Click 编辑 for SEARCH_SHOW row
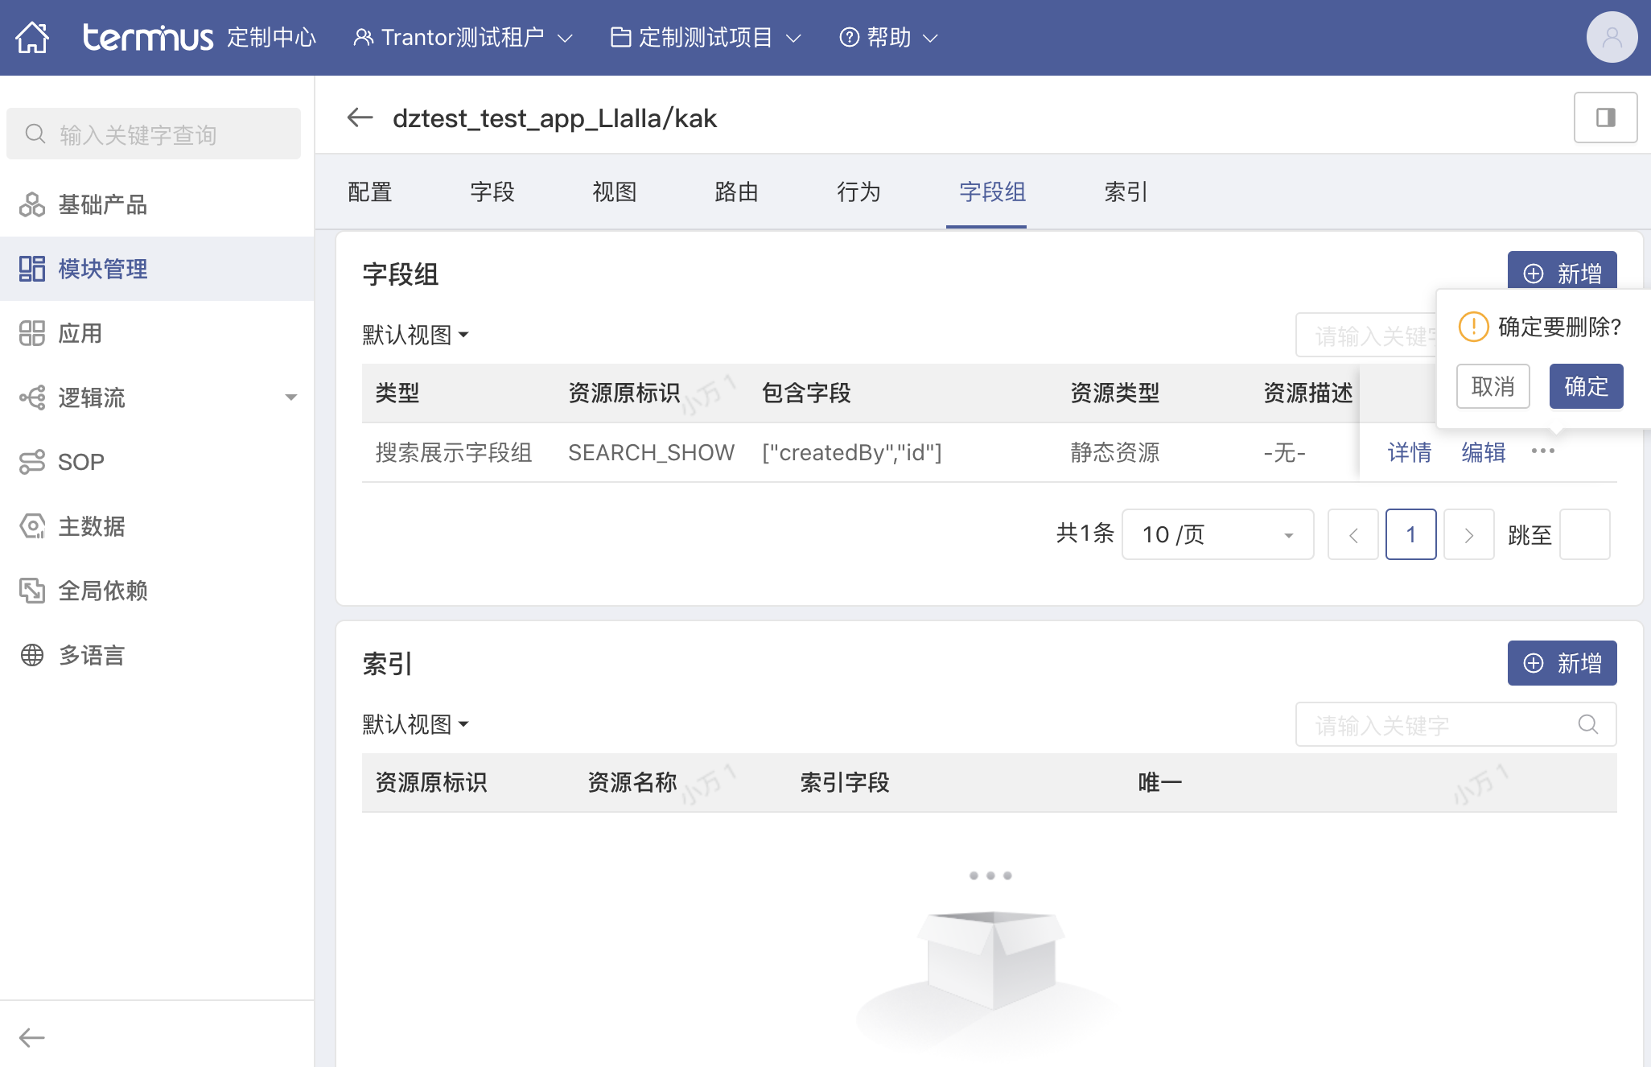The image size is (1651, 1067). pos(1484,452)
